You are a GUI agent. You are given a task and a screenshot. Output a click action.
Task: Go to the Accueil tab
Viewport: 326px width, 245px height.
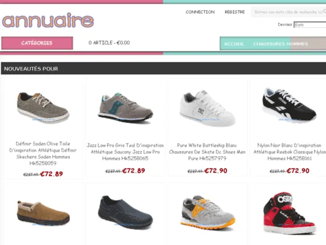tap(234, 44)
